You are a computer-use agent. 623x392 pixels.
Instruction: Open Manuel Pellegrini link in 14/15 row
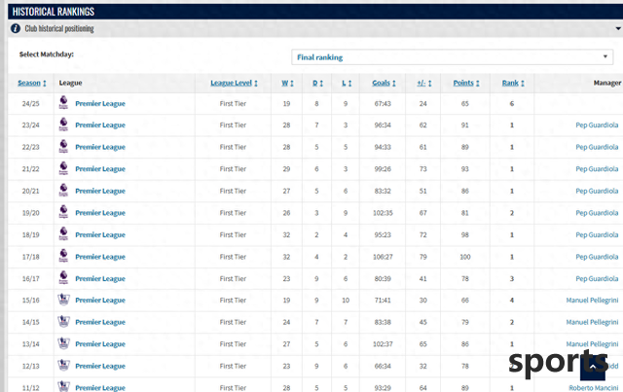[592, 322]
